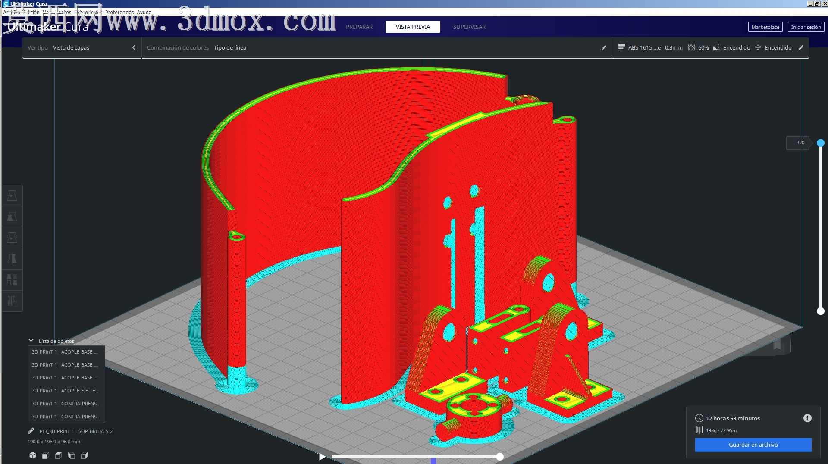Screen dimensions: 828x464
Task: Click the pencil icon in print settings bar
Action: click(x=801, y=47)
